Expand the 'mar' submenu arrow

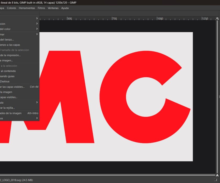pos(37,34)
